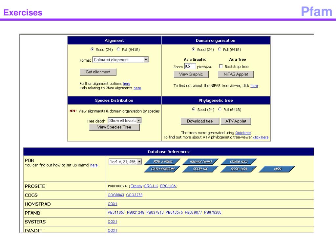Select Seed (24) radio under Domain organisation

pos(193,49)
